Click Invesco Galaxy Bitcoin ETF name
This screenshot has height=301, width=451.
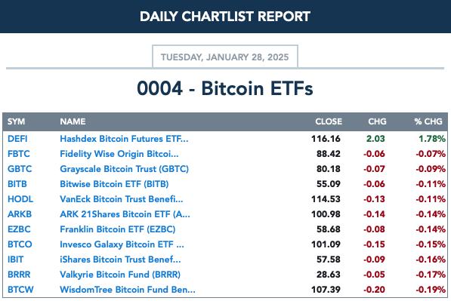122,244
